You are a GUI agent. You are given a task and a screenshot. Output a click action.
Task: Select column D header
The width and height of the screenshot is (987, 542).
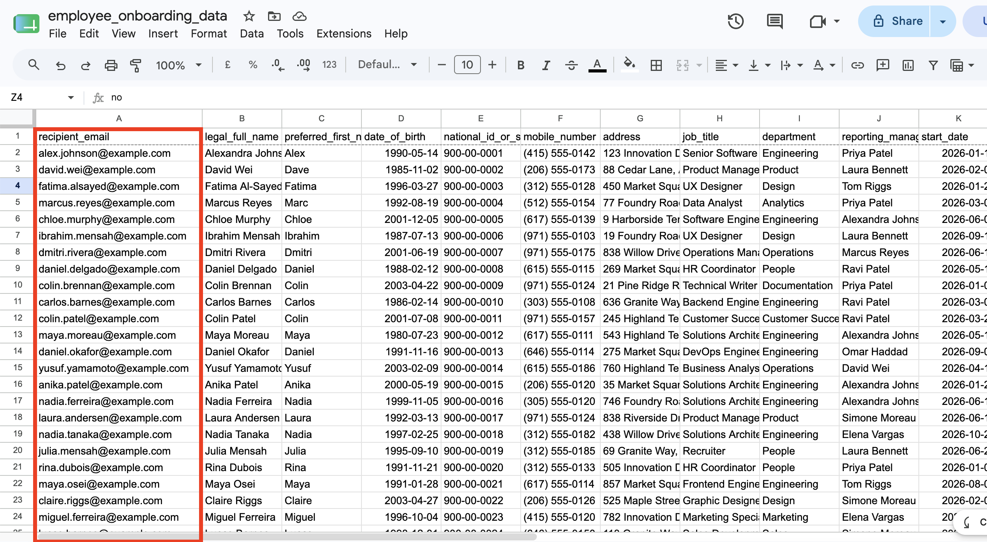401,119
